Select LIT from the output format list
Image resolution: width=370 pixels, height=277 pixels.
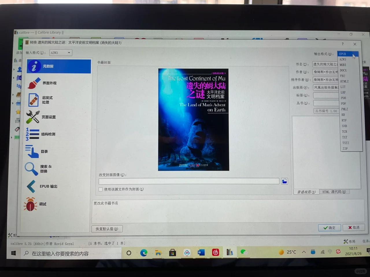343,87
